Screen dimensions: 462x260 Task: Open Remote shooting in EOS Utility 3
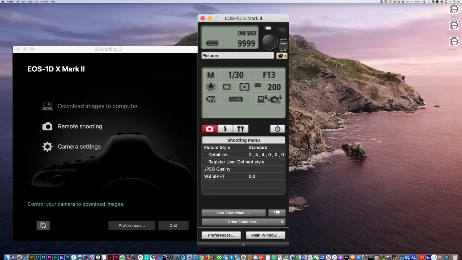pyautogui.click(x=80, y=126)
